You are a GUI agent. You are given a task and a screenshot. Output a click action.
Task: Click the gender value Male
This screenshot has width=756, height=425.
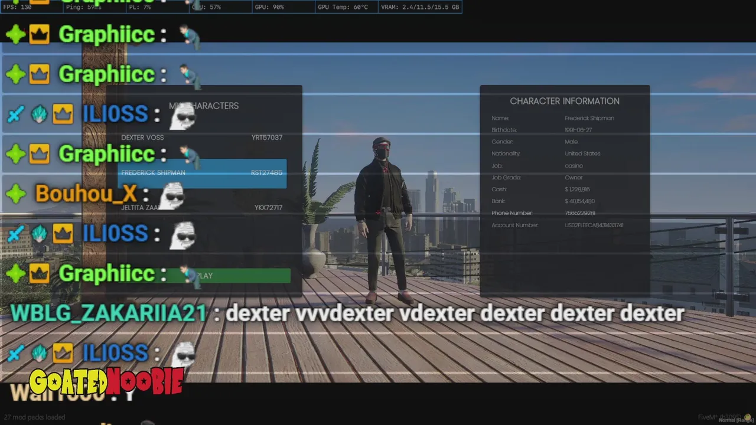tap(571, 142)
